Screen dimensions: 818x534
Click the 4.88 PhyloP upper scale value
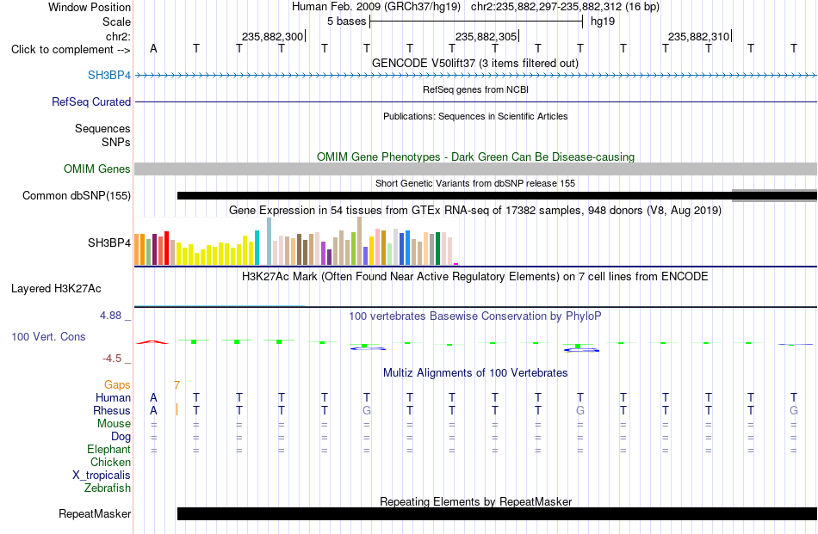(110, 316)
